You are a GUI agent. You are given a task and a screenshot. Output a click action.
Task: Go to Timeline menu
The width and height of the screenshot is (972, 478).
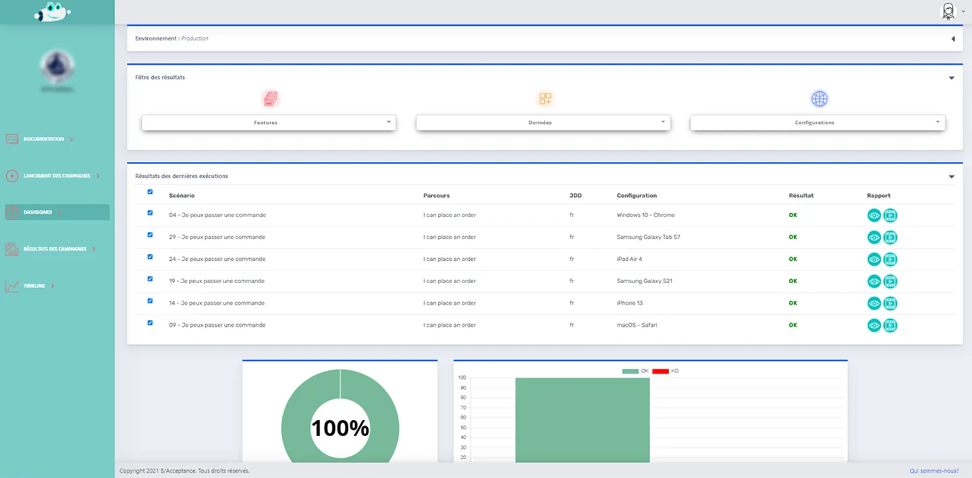click(34, 286)
